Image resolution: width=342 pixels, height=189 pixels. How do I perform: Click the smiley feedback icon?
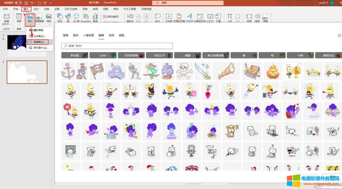coord(339,35)
